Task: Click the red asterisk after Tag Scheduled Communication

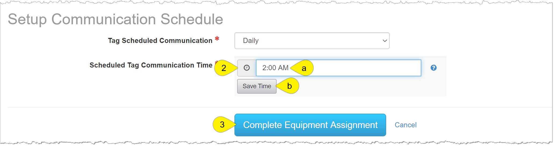Action: pos(217,39)
